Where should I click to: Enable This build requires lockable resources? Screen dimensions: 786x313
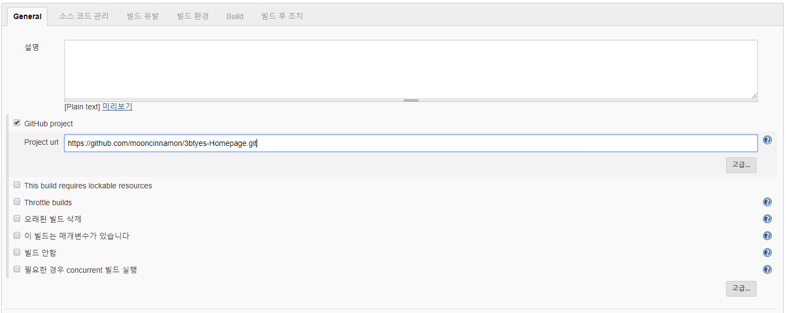point(17,185)
